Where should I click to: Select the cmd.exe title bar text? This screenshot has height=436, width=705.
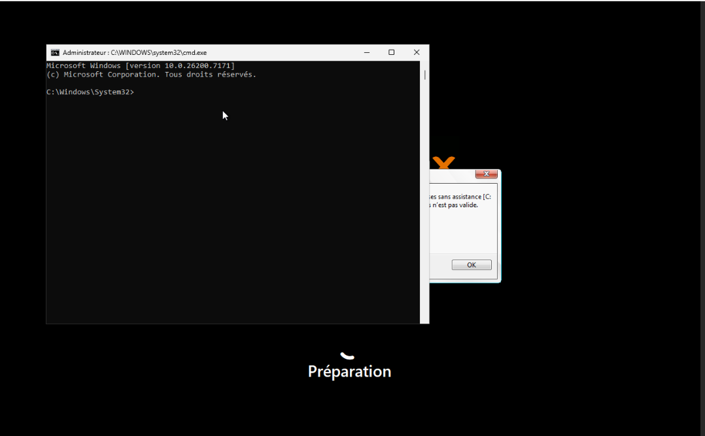click(135, 52)
